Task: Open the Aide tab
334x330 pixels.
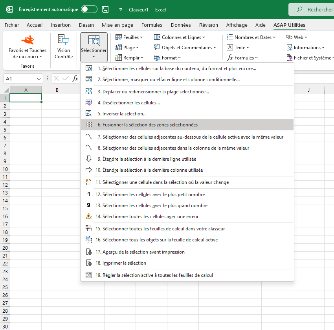Action: (260, 25)
